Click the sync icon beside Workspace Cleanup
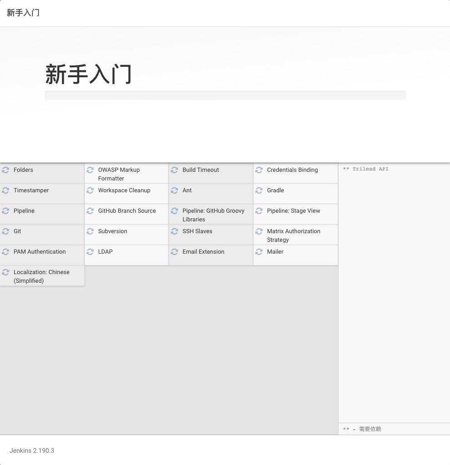This screenshot has width=450, height=465. 90,190
